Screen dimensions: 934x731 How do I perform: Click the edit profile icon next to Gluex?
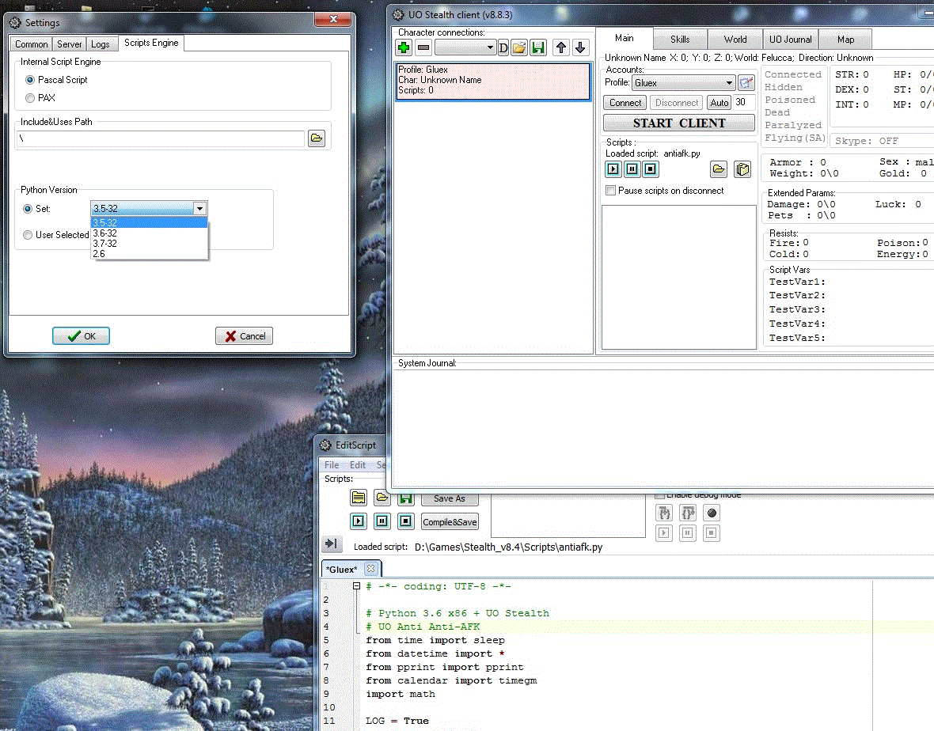pyautogui.click(x=746, y=82)
